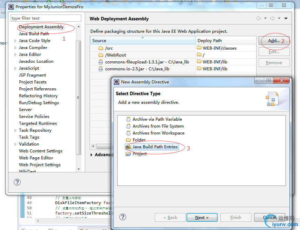Screen dimensions: 300x230
Task: Expand Task Repository tree node
Action: point(15,130)
